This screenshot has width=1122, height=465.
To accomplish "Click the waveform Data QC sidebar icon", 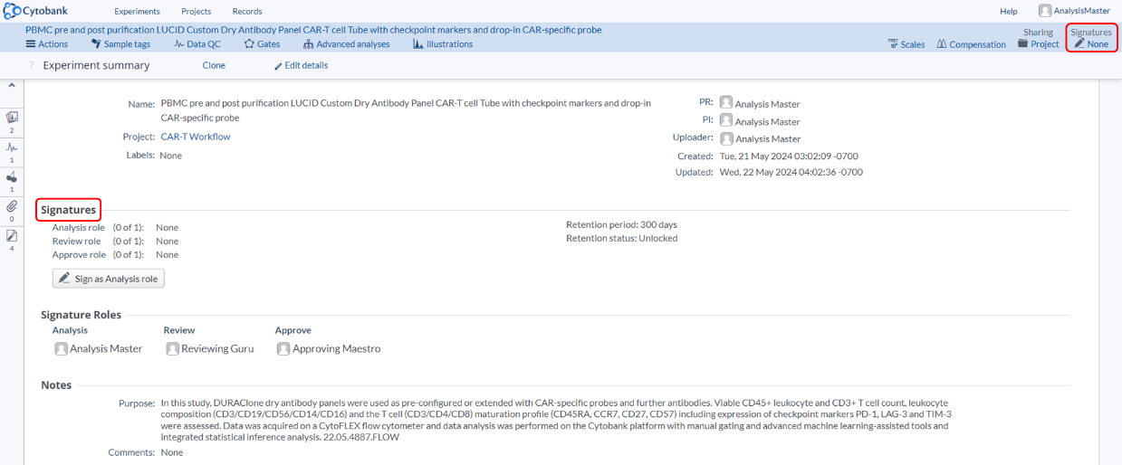I will tap(12, 147).
